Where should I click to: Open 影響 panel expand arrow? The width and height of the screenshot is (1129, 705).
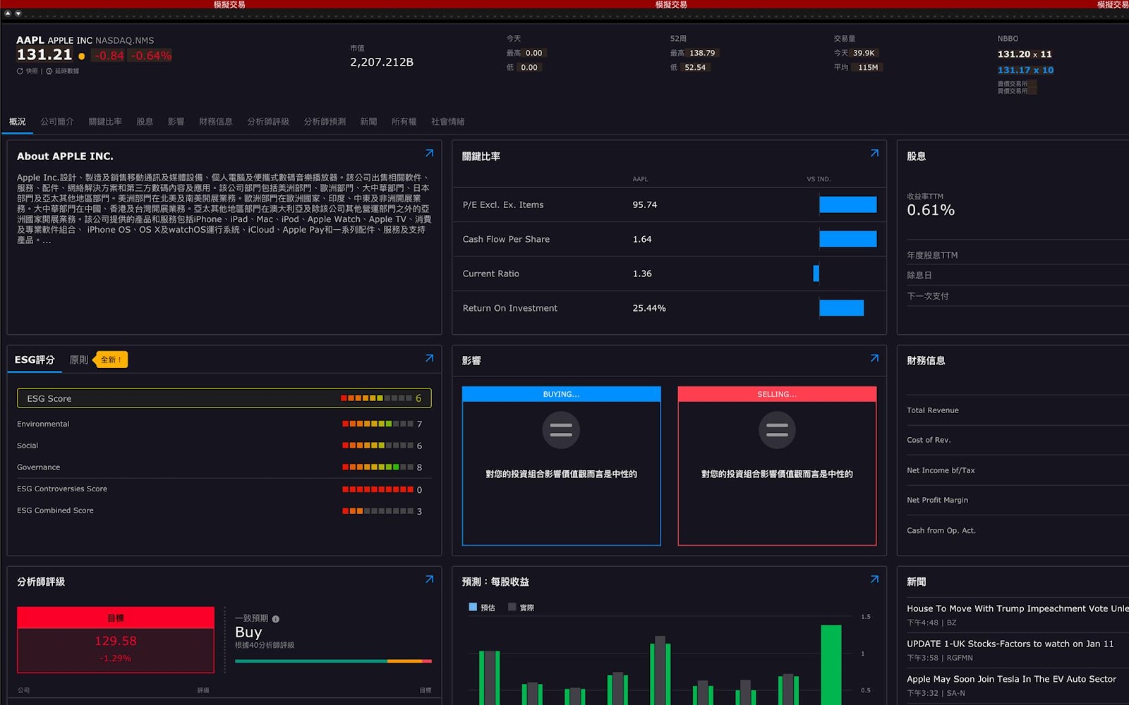coord(874,358)
